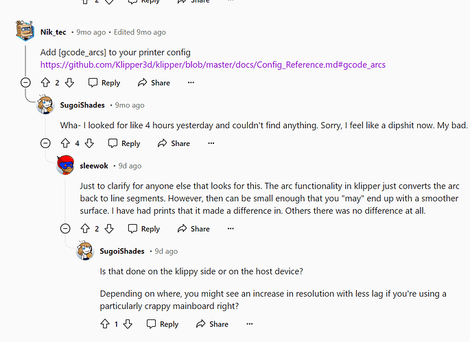
Task: Open Nik_tec's profile avatar
Action: (25, 32)
